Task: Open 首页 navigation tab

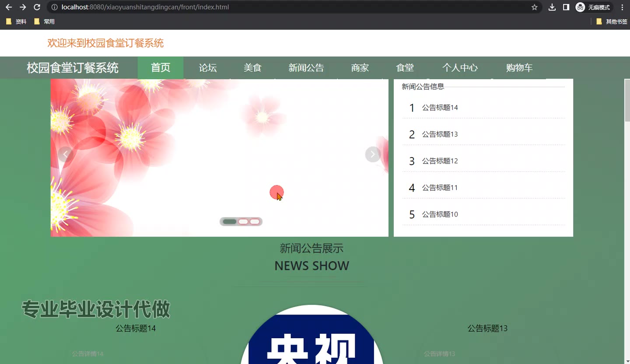Action: click(x=161, y=68)
